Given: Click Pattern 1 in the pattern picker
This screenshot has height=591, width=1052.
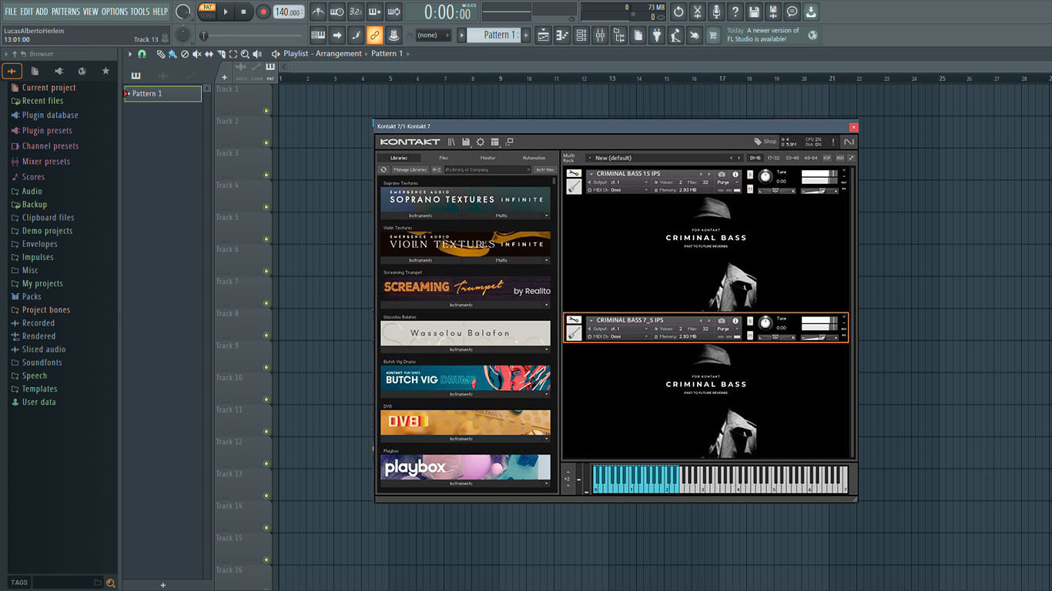Looking at the screenshot, I should pyautogui.click(x=162, y=94).
